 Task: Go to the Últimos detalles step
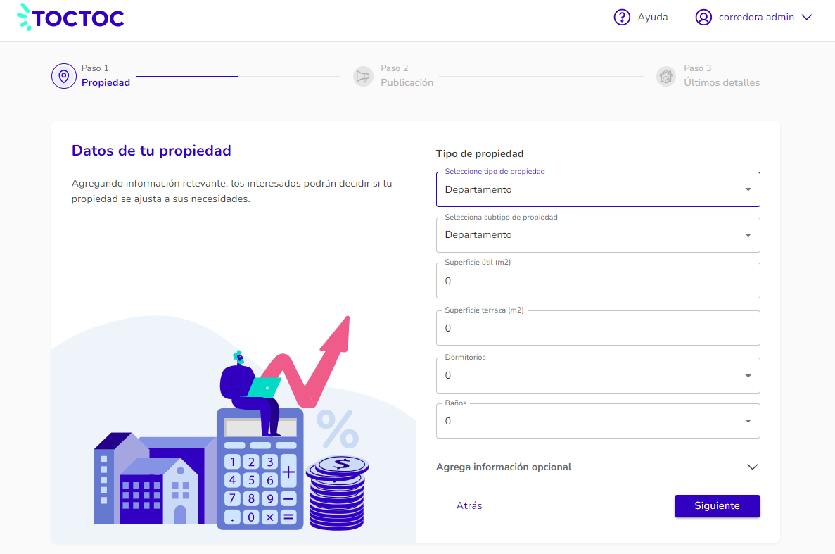tap(722, 82)
